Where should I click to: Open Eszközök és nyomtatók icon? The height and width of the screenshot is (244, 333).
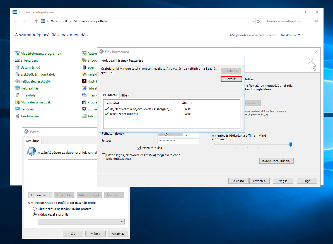pos(17,74)
